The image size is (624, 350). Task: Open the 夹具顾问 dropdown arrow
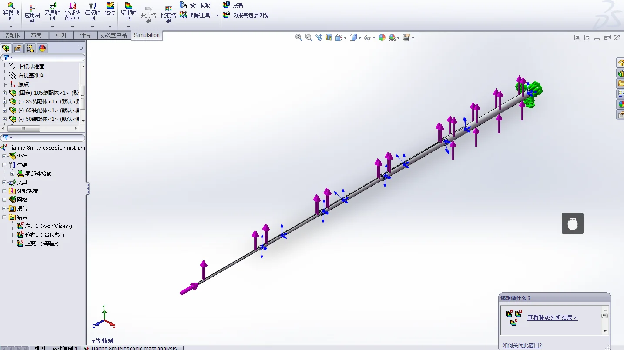click(x=52, y=27)
